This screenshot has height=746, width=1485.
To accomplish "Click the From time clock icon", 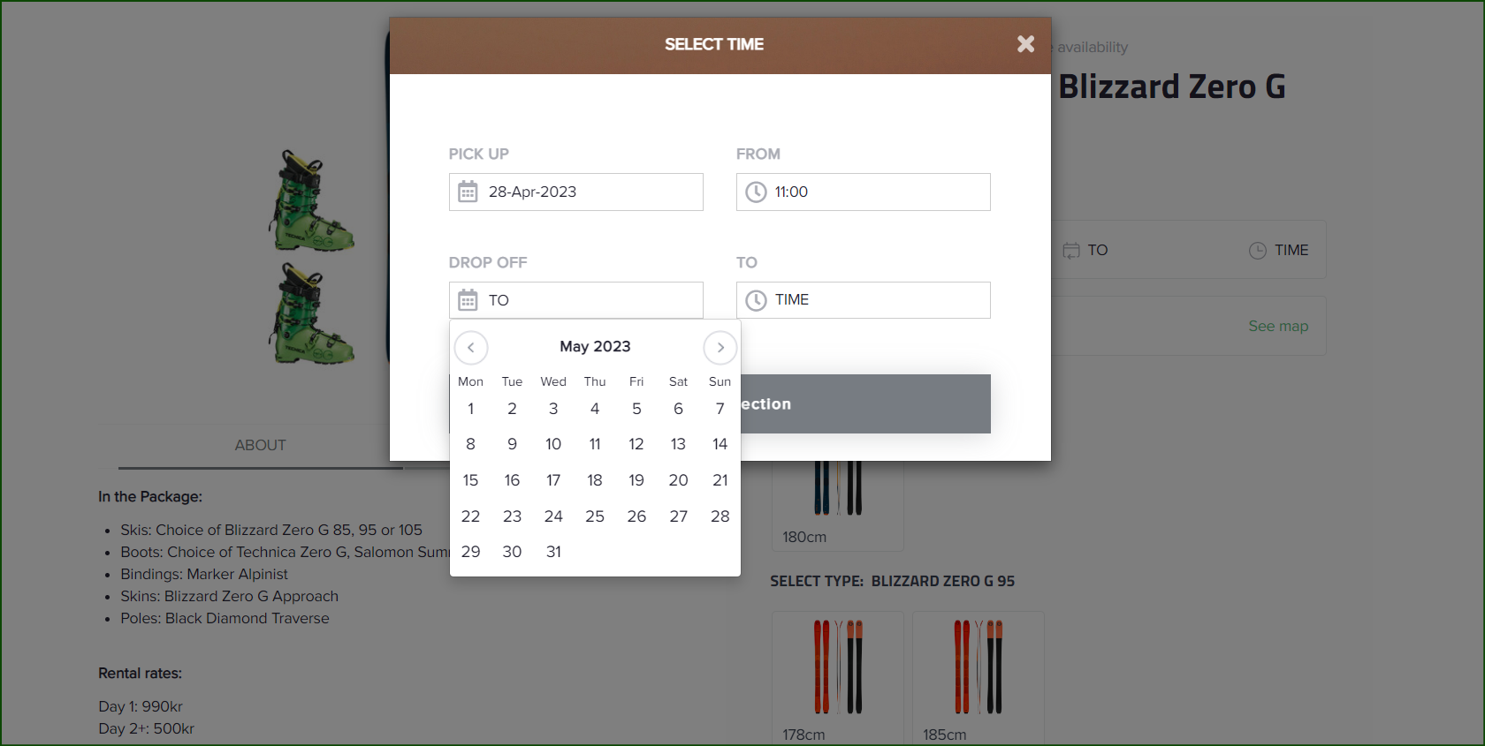I will 756,192.
